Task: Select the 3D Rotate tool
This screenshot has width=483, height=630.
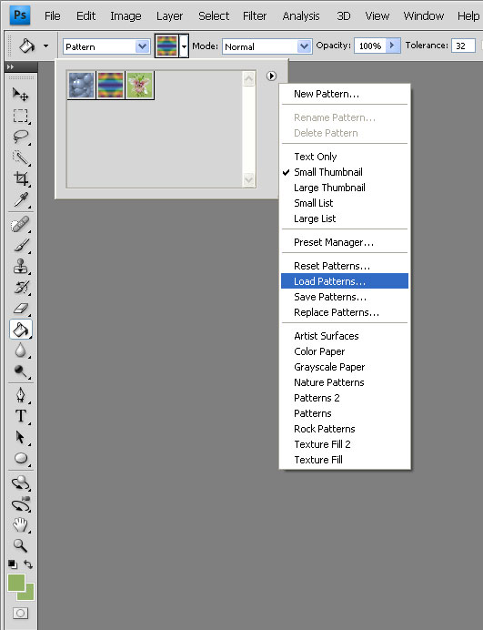Action: pyautogui.click(x=21, y=483)
